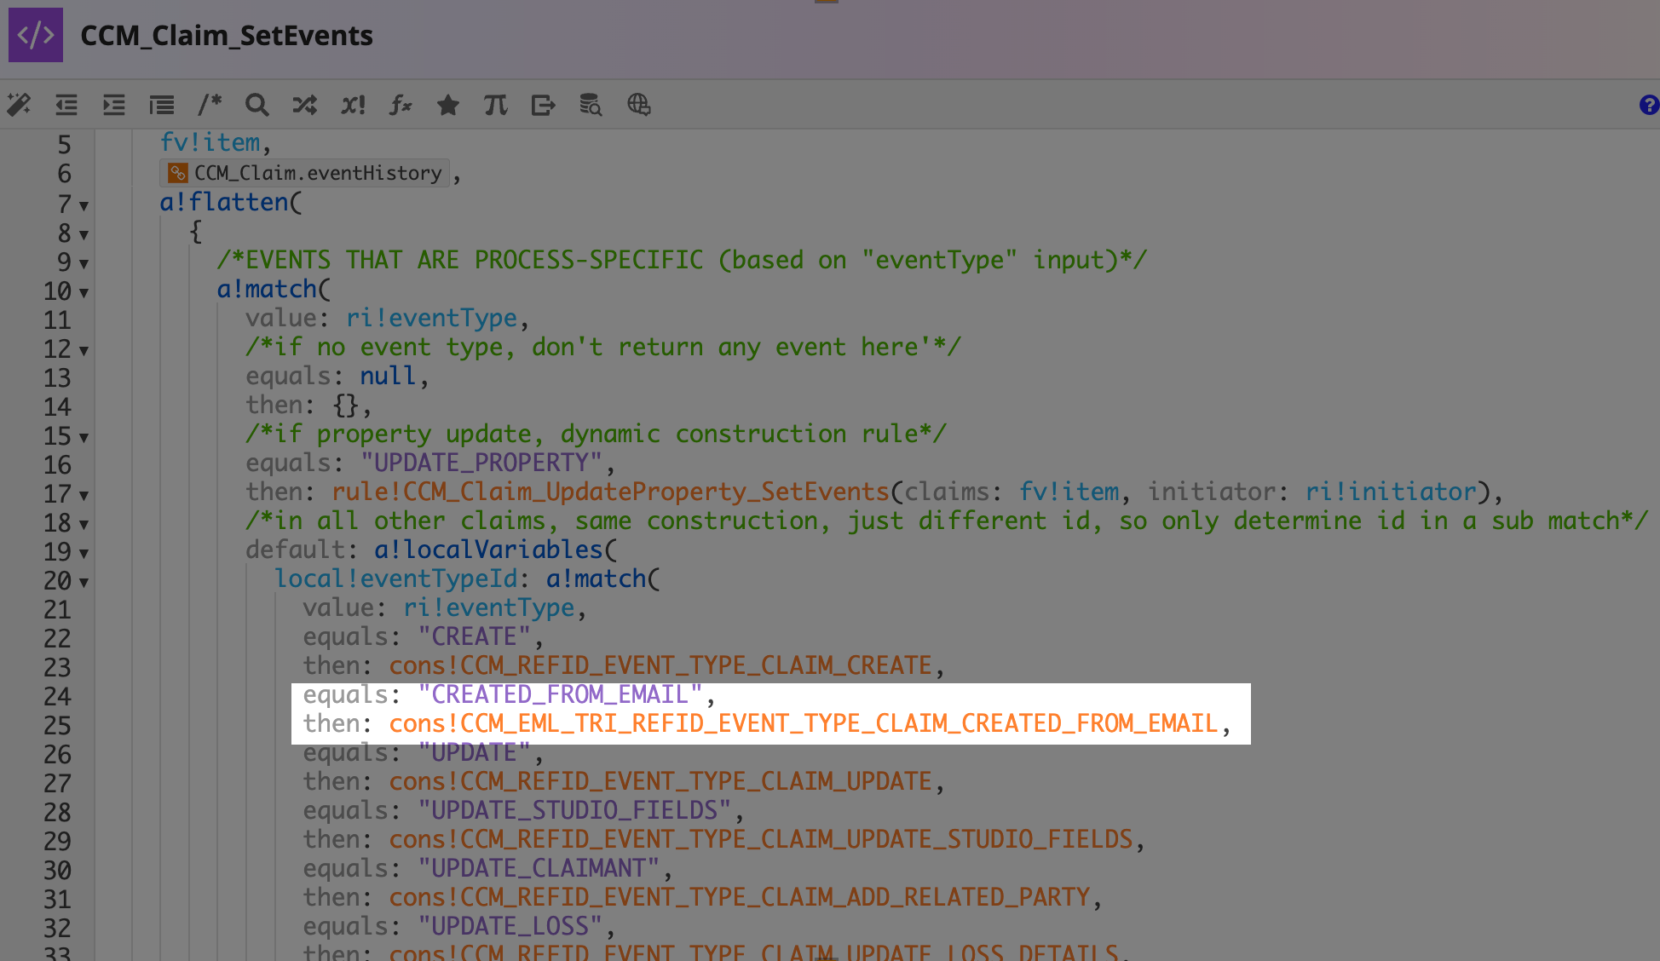Click the "UPDATE_CLAIMANT" string on line 30

[539, 868]
